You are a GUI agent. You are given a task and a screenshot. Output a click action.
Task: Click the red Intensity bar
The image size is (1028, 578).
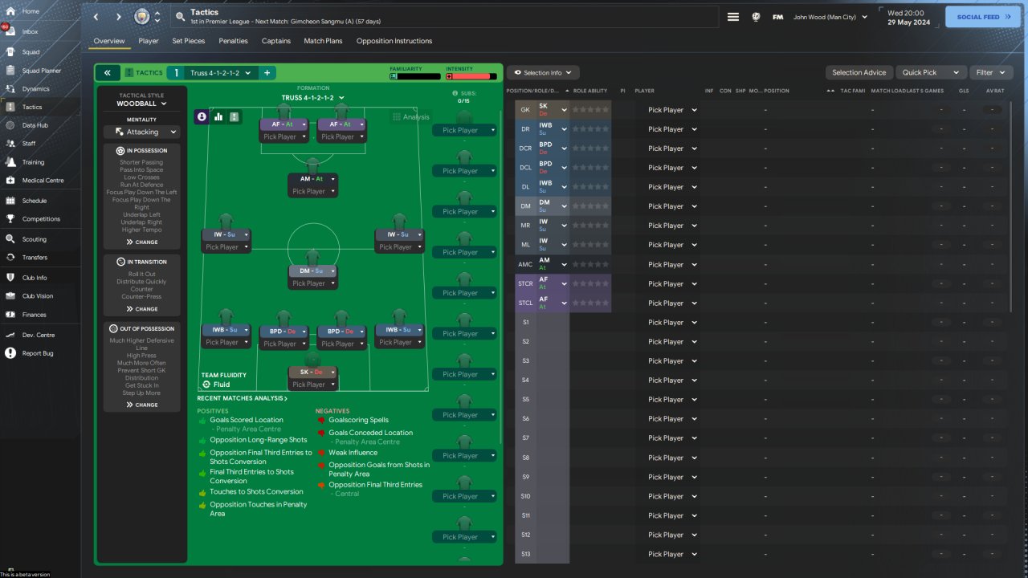(471, 76)
